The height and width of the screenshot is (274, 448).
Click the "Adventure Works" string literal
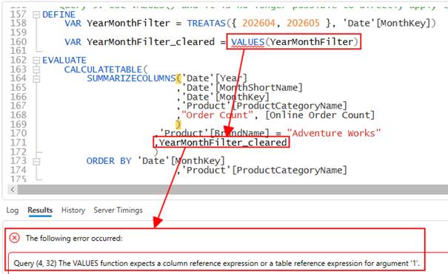[334, 133]
